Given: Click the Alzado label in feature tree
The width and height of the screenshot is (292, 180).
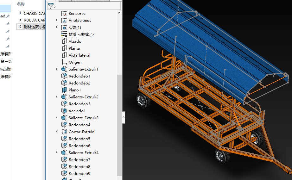Looking at the screenshot, I should pyautogui.click(x=75, y=41).
